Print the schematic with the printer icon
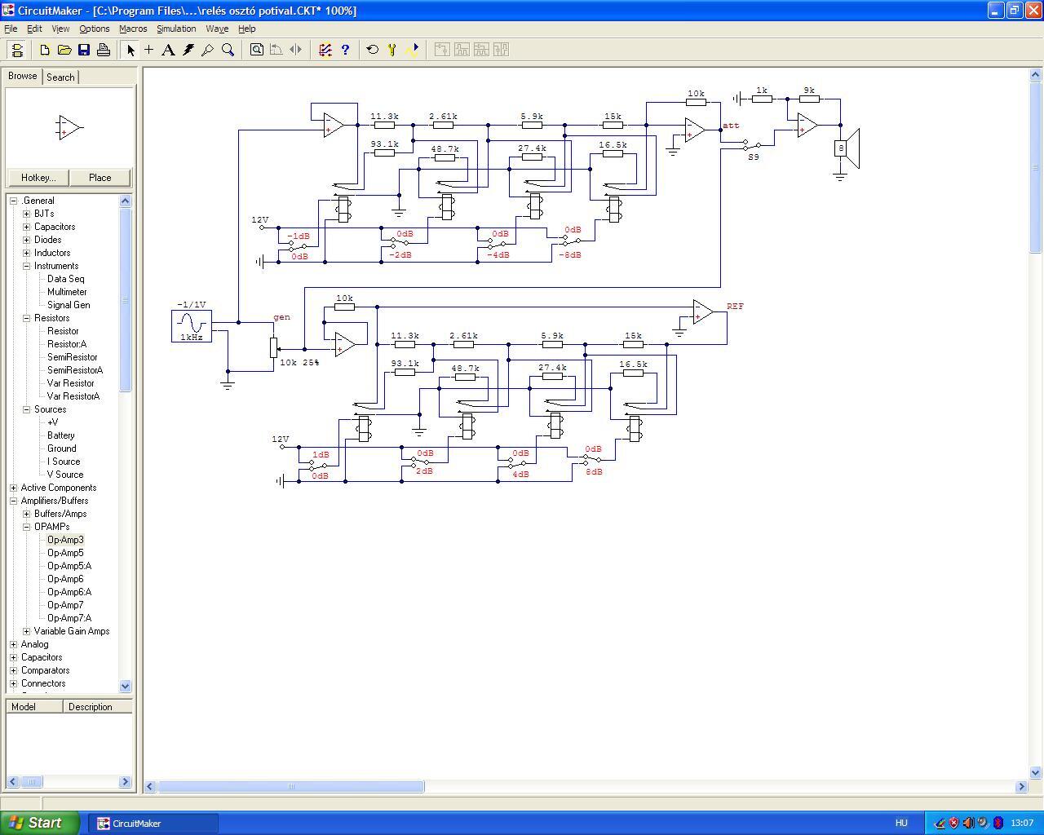Viewport: 1044px width, 835px height. [104, 50]
